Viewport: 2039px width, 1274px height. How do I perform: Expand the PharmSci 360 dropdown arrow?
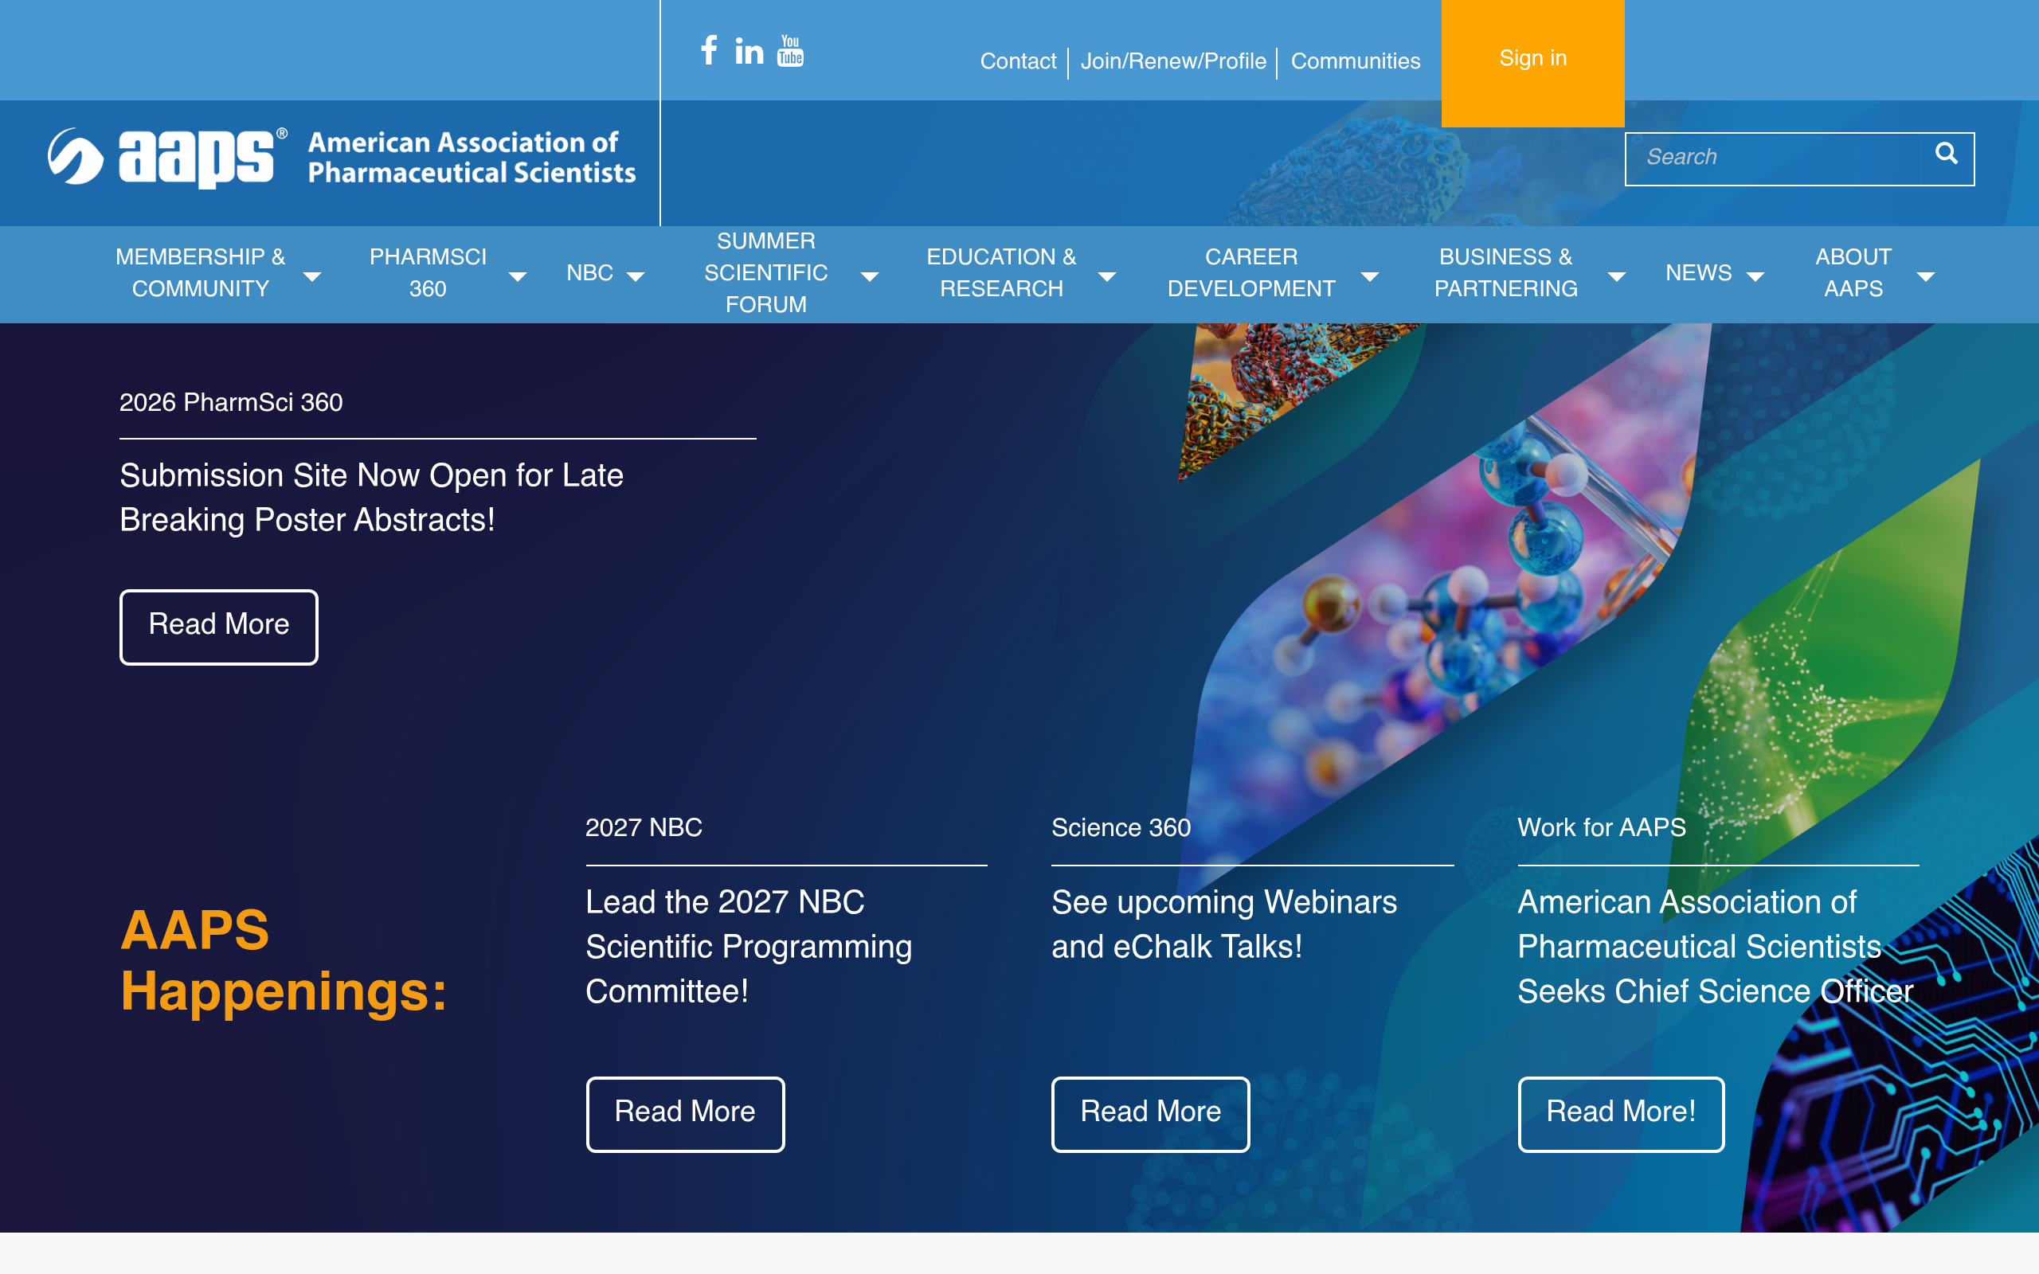(x=518, y=276)
